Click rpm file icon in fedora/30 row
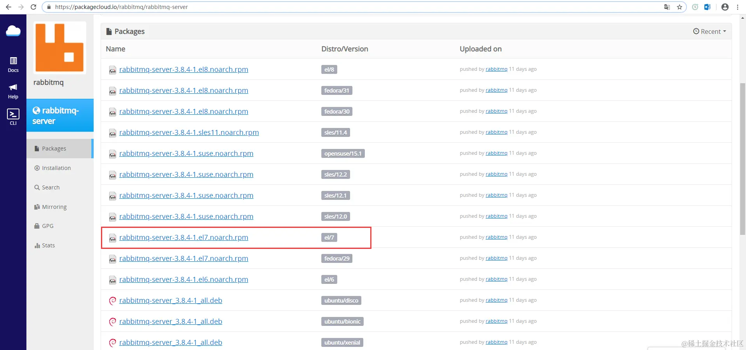The height and width of the screenshot is (350, 746). click(x=113, y=112)
